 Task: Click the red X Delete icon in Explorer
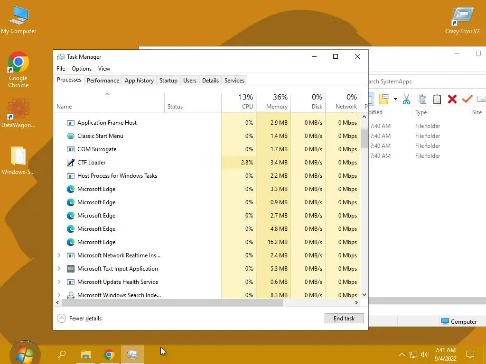(452, 99)
